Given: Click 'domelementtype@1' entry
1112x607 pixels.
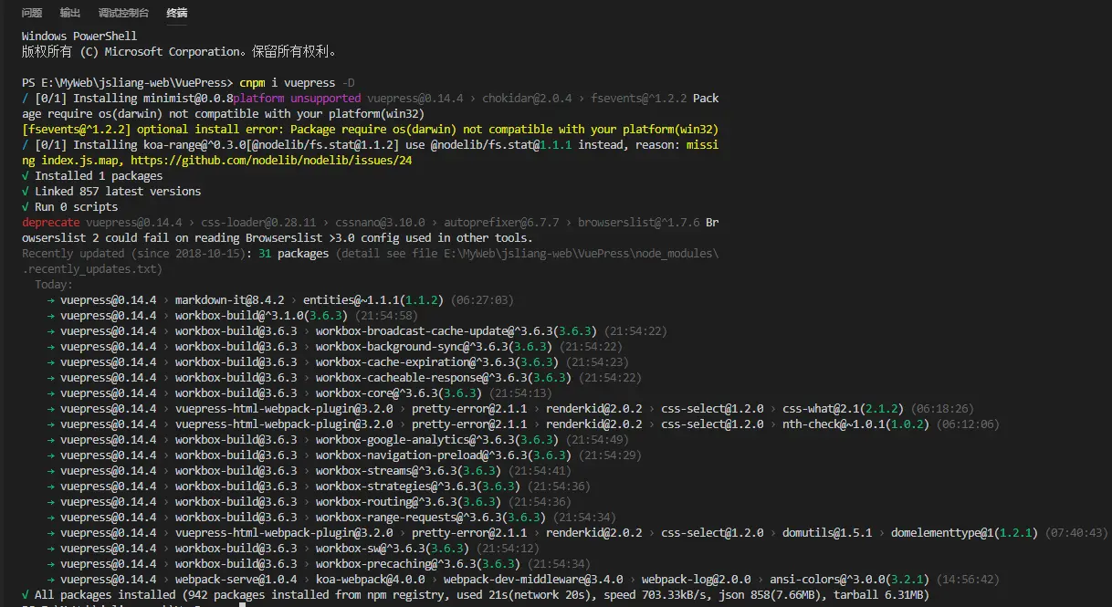Looking at the screenshot, I should 942,532.
